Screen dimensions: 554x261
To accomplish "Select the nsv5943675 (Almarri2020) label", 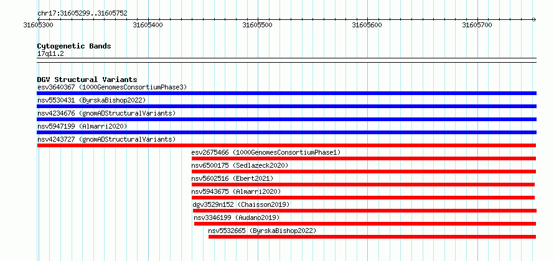I will tap(236, 191).
